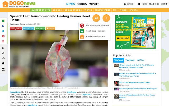Screen dimensions: 169x106
Task: Open the Science category in the nav bar
Action: [x=57, y=10]
